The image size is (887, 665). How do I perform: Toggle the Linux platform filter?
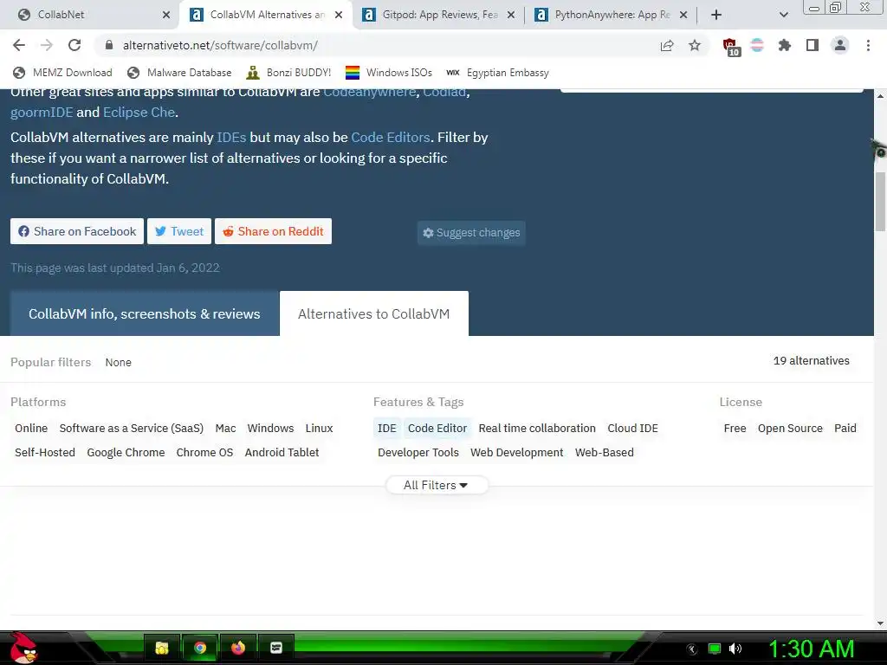(x=319, y=428)
